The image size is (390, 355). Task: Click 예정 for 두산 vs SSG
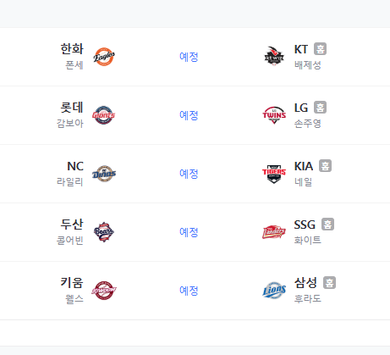click(x=189, y=232)
